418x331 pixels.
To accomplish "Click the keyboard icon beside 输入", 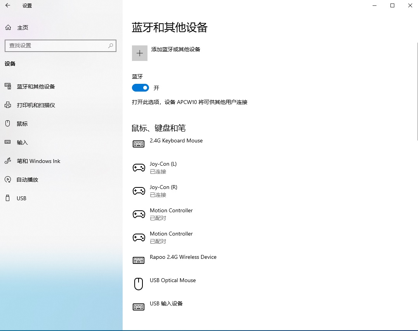I will click(8, 142).
